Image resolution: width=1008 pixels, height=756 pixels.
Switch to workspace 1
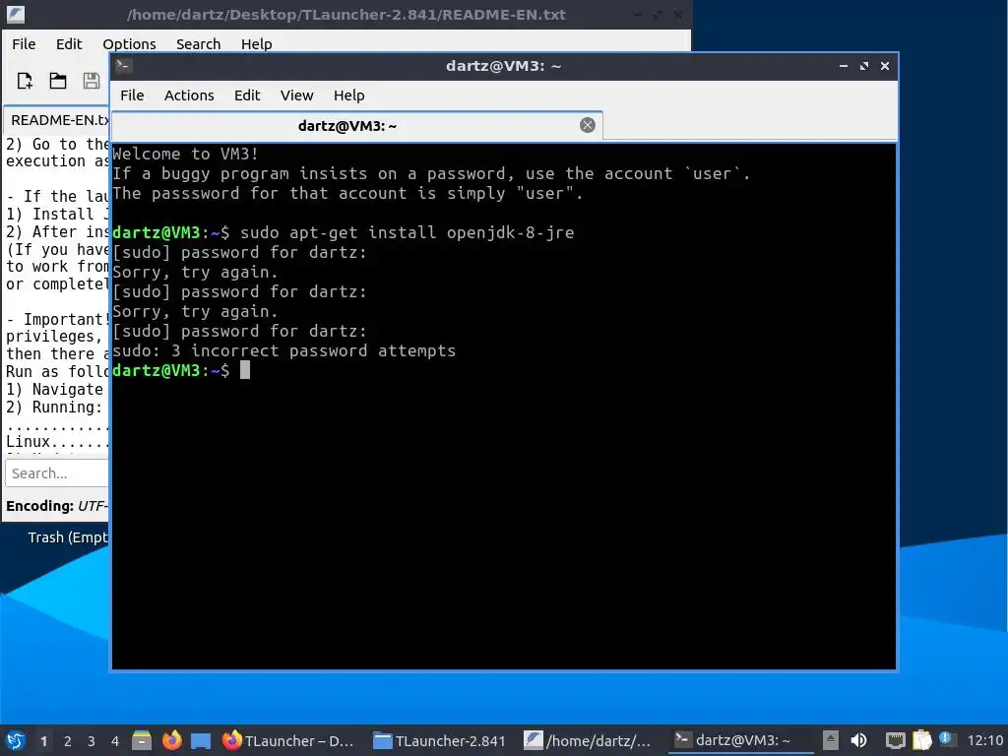(43, 741)
